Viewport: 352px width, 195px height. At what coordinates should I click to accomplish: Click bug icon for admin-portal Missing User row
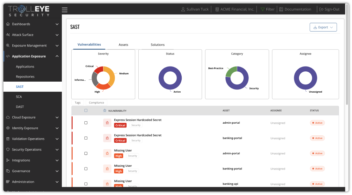[107, 153]
